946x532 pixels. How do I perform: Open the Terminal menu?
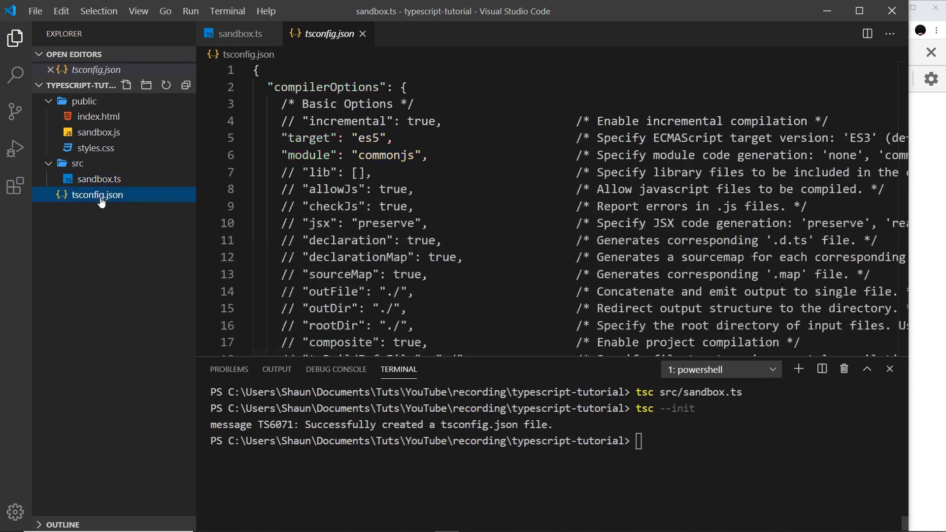[x=227, y=11]
